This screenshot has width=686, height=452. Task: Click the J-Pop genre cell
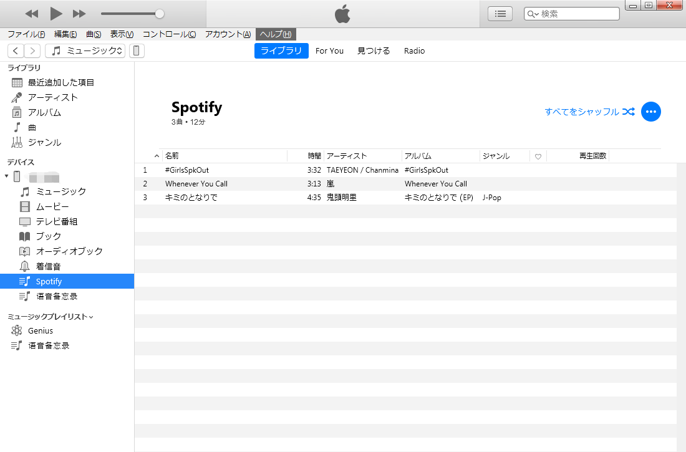492,198
